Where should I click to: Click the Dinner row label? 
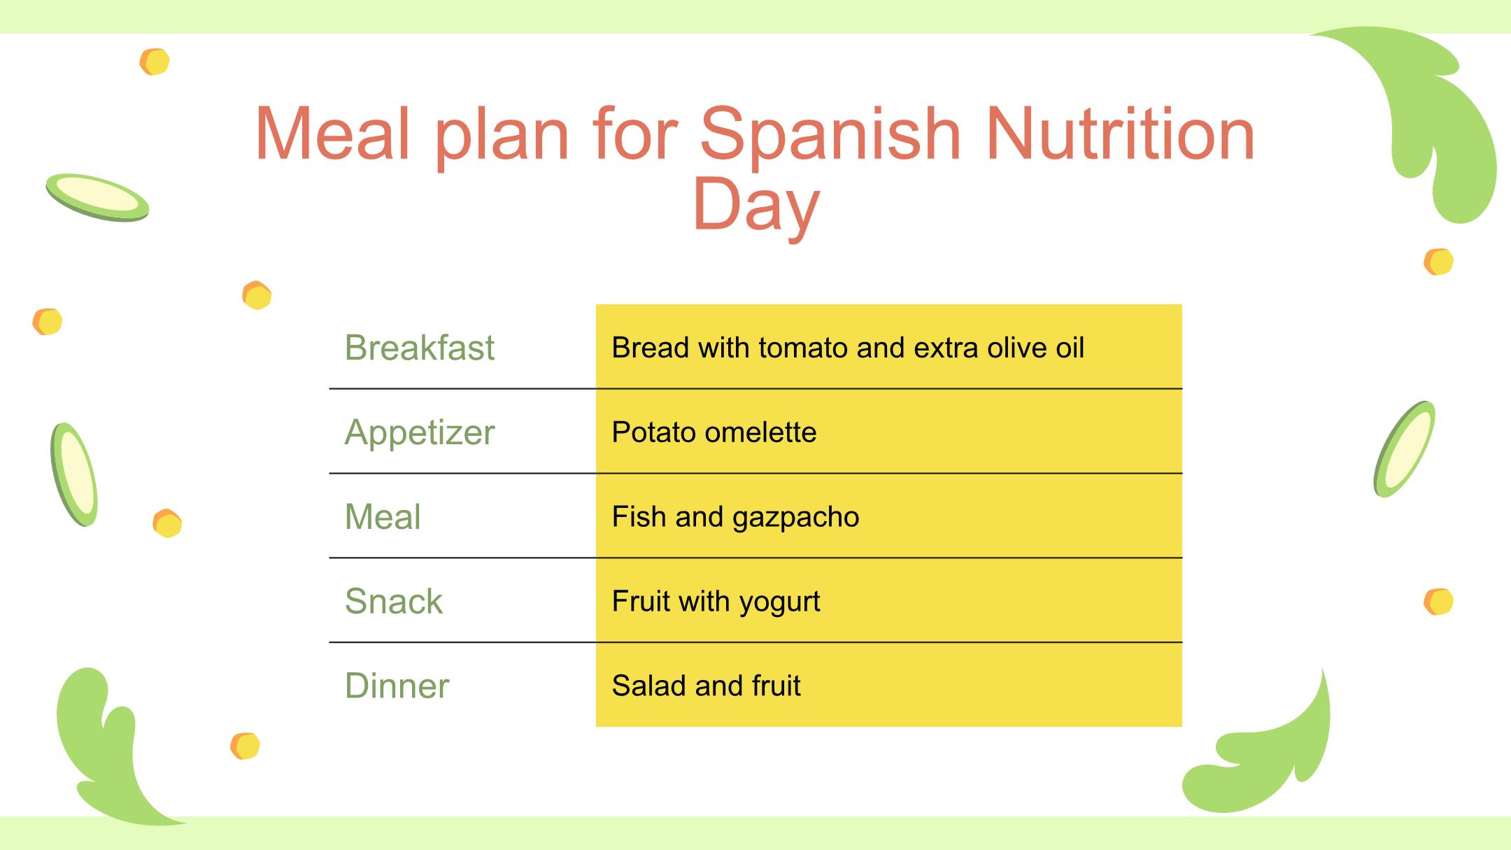pos(397,686)
